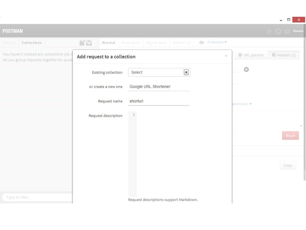Click the Twitter icon in header
The width and height of the screenshot is (306, 230).
(278, 31)
